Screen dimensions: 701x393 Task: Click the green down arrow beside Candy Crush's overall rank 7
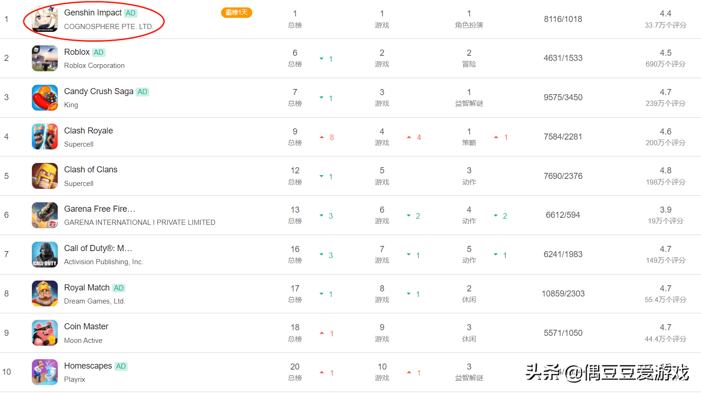[321, 98]
